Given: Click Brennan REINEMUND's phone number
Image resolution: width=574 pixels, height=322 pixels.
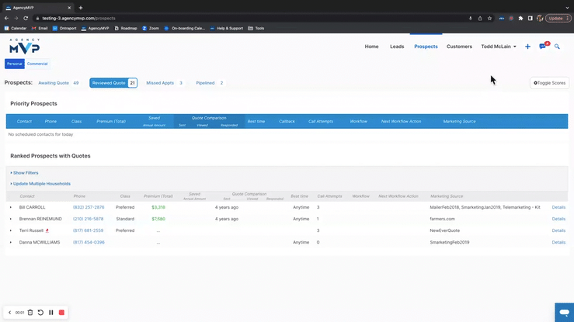Looking at the screenshot, I should coord(88,219).
